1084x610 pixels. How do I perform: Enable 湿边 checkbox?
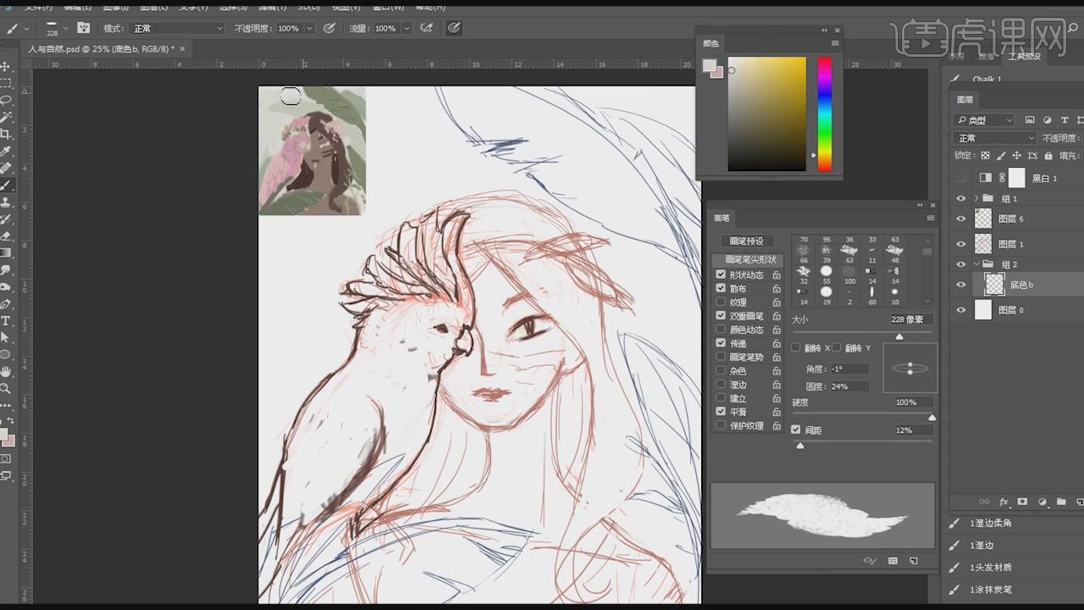(721, 385)
